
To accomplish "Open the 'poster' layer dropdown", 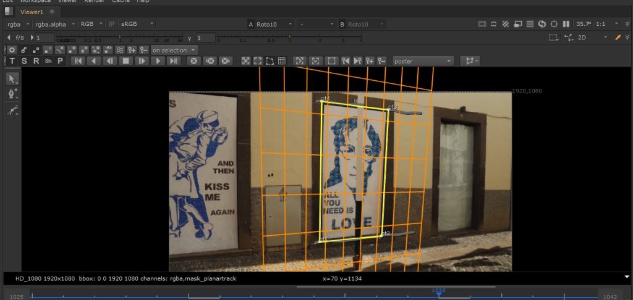I will pyautogui.click(x=423, y=61).
